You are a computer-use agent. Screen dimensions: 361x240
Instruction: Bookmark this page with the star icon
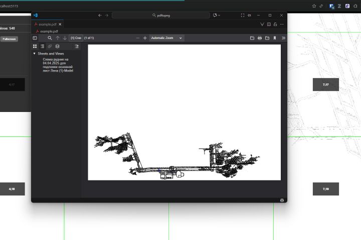click(x=314, y=6)
